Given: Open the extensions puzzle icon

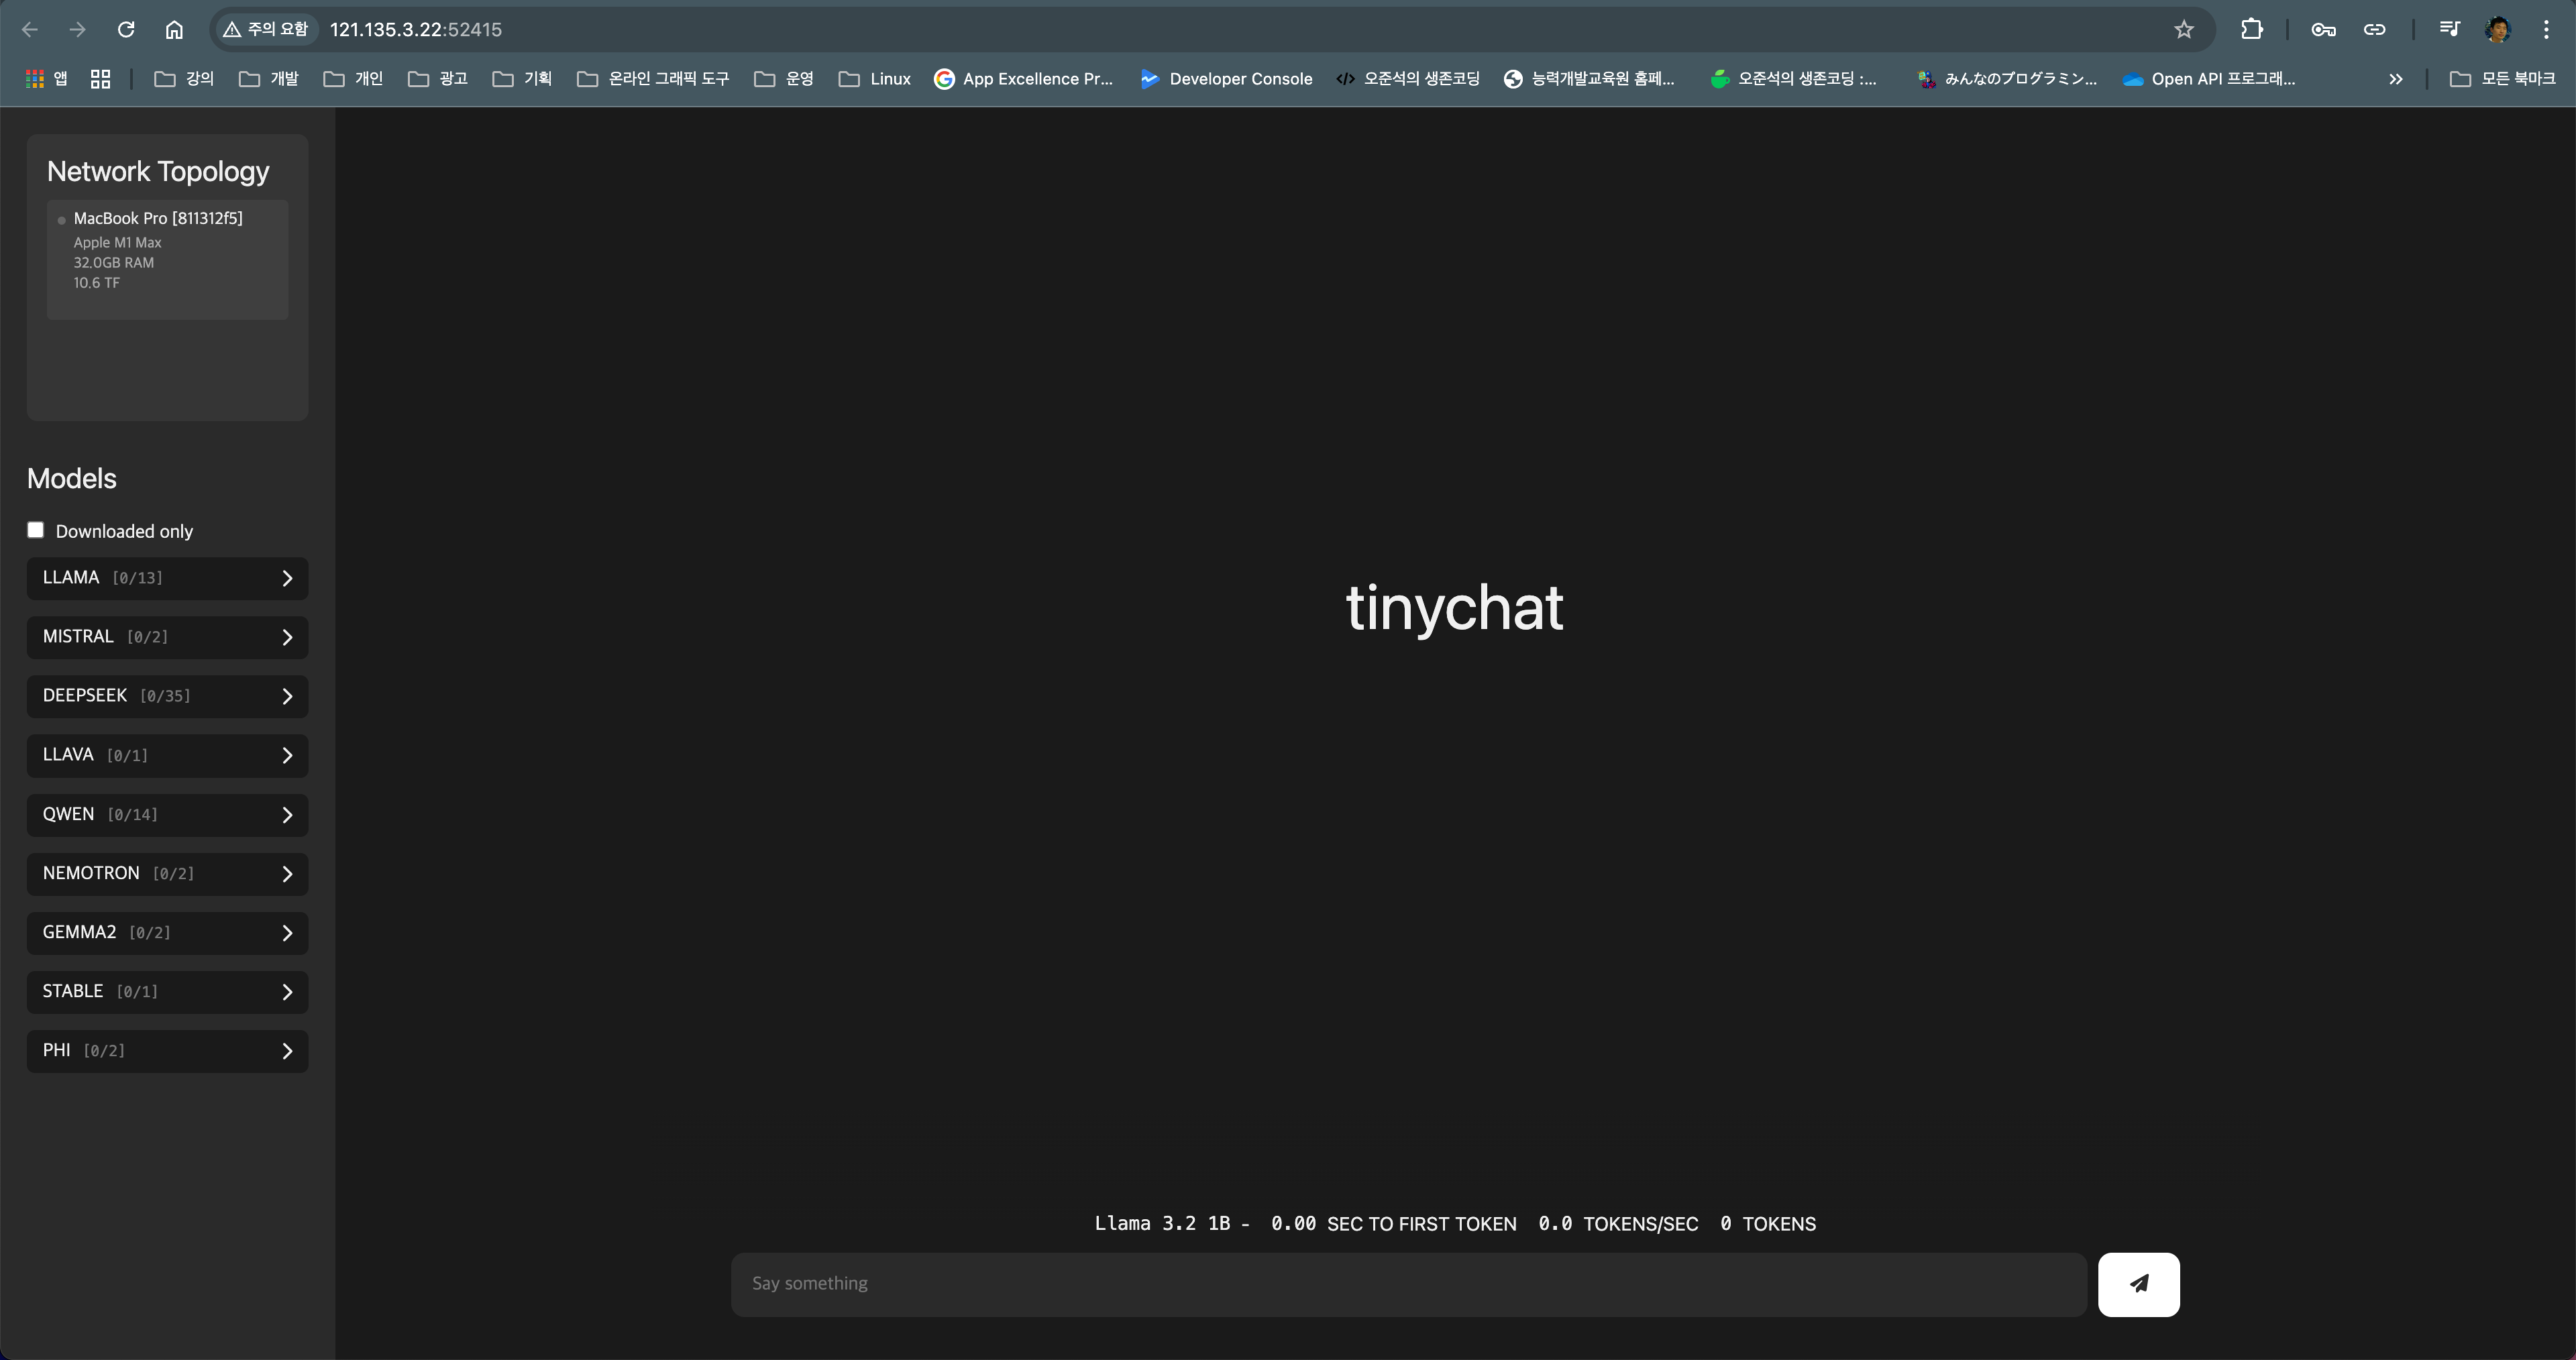Looking at the screenshot, I should [x=2251, y=30].
